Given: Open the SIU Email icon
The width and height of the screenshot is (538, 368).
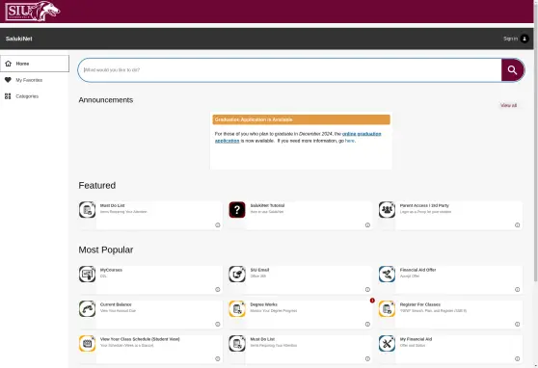Looking at the screenshot, I should click(x=237, y=274).
